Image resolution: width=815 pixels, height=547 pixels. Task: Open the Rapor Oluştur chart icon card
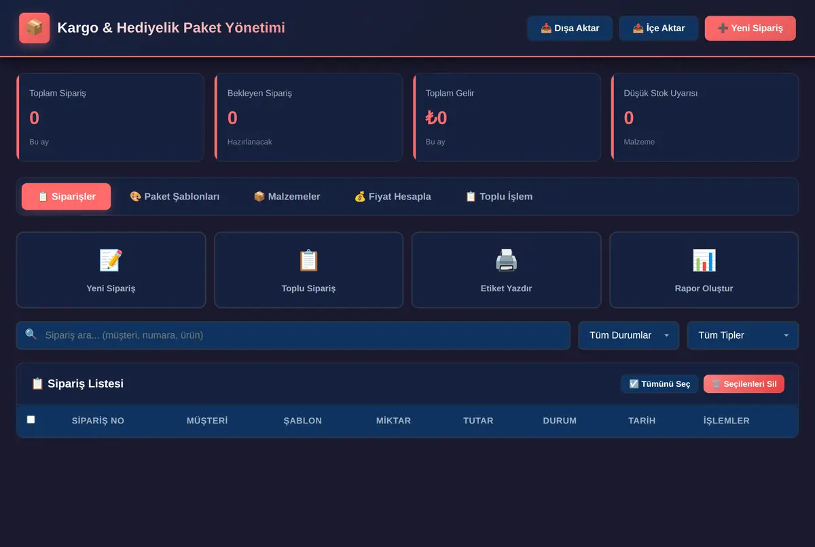coord(704,270)
